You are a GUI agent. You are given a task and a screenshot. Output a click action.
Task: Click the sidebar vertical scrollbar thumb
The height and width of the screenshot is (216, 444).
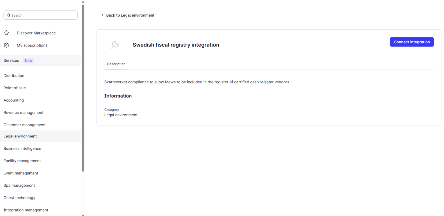click(83, 88)
